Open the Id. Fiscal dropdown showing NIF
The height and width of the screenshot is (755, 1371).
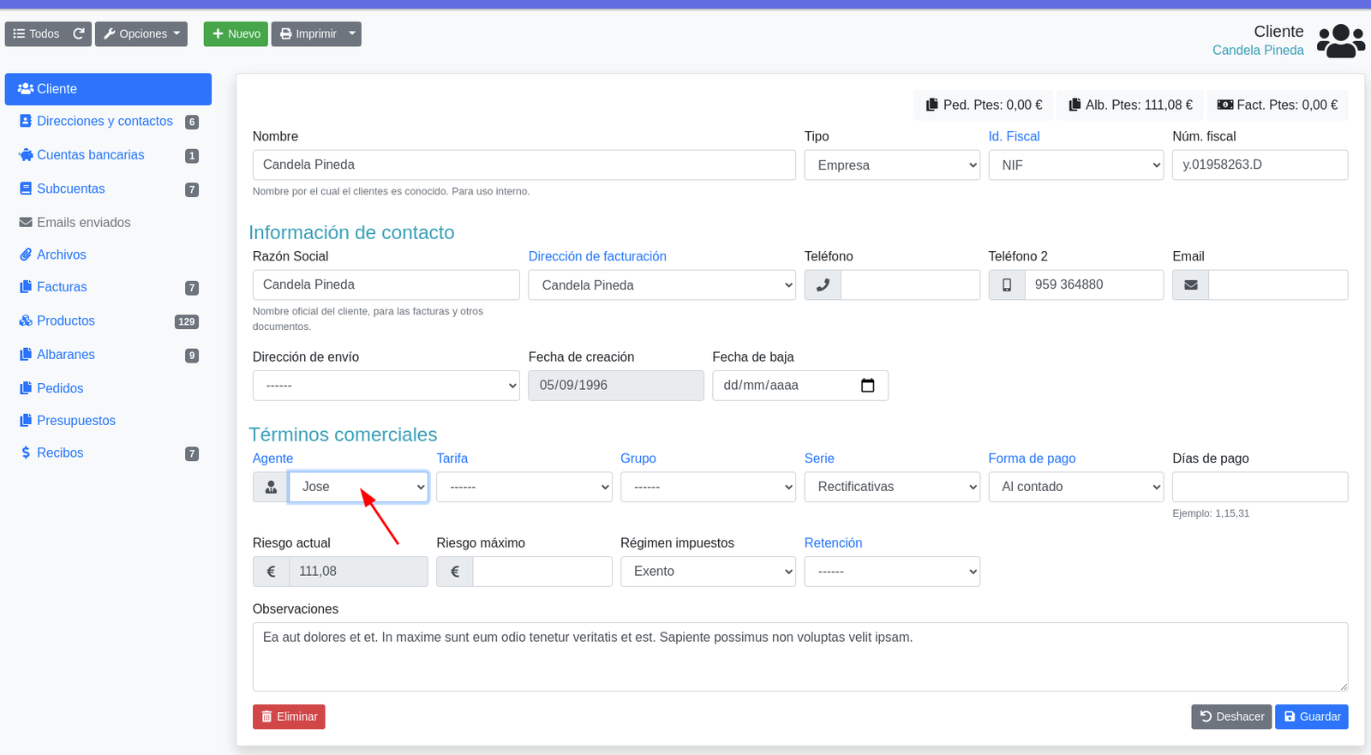tap(1076, 165)
